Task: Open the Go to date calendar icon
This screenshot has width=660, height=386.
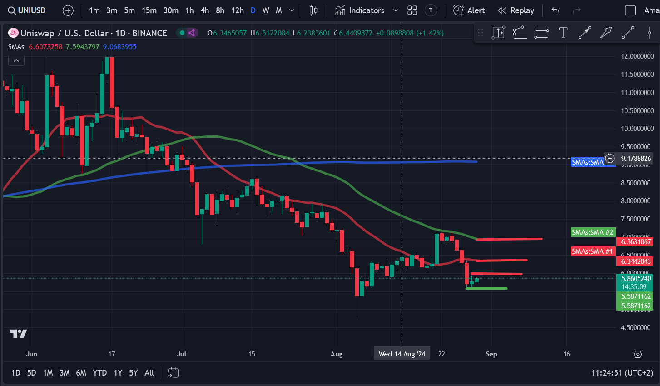Action: (173, 373)
